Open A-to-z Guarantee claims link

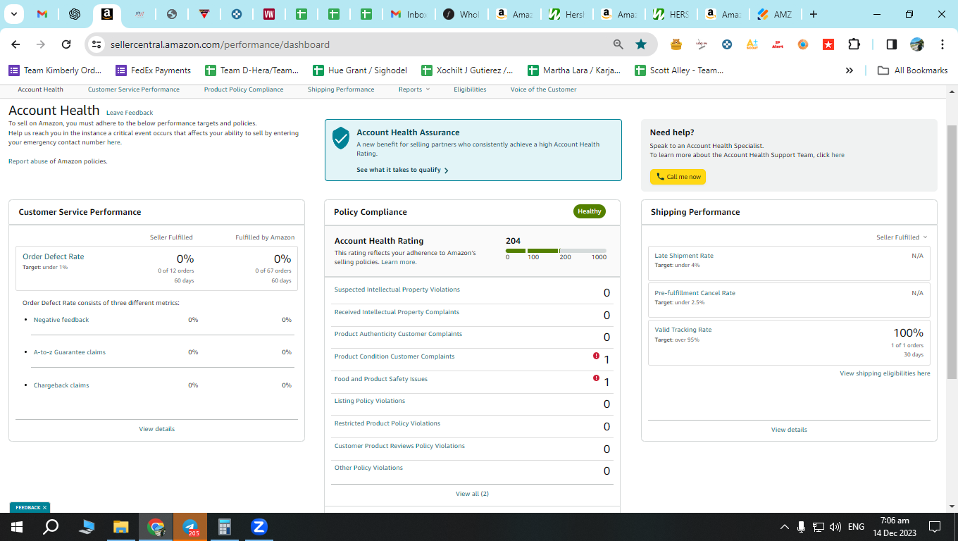point(70,352)
